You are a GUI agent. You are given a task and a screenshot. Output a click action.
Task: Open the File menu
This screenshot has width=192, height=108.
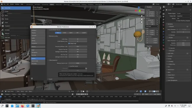(x=4, y=4)
